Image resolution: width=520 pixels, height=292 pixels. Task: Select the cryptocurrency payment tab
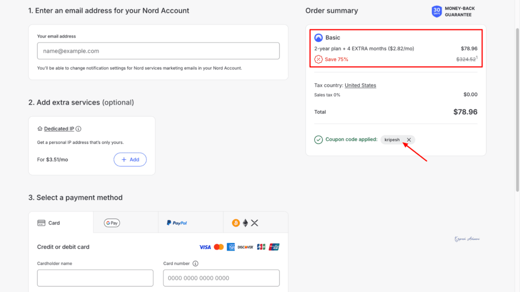256,223
